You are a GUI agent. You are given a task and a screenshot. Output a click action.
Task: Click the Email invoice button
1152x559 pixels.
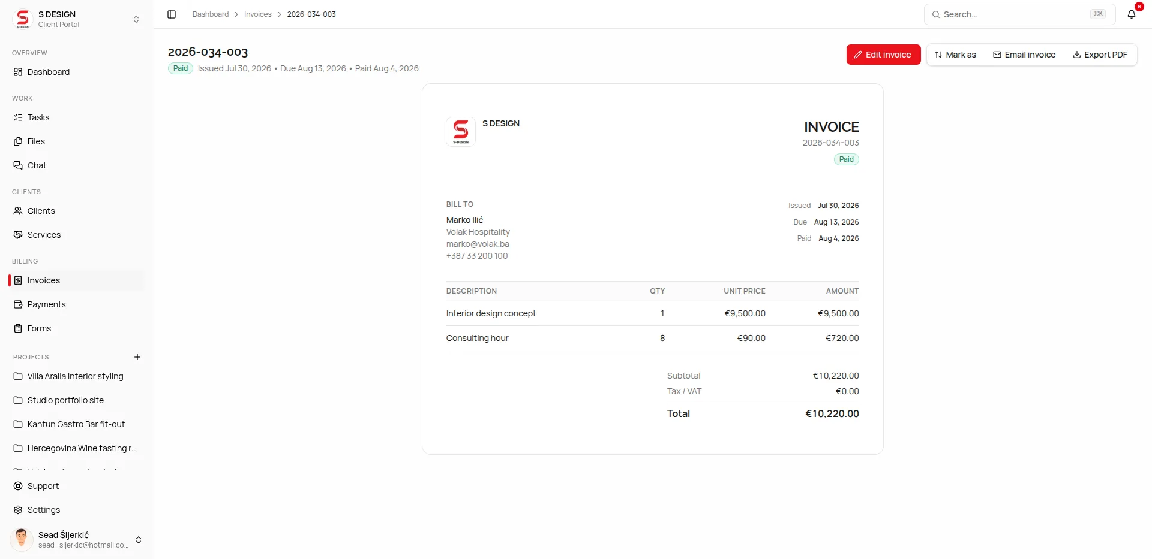pos(1024,55)
